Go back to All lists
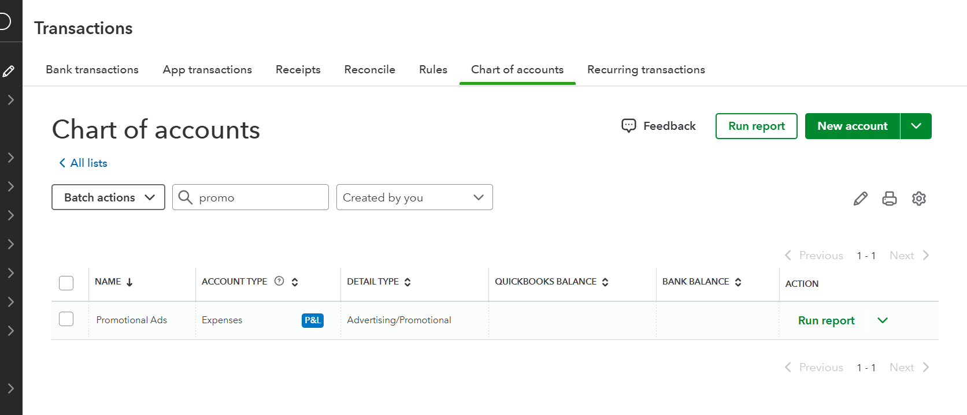Image resolution: width=967 pixels, height=415 pixels. pos(83,163)
